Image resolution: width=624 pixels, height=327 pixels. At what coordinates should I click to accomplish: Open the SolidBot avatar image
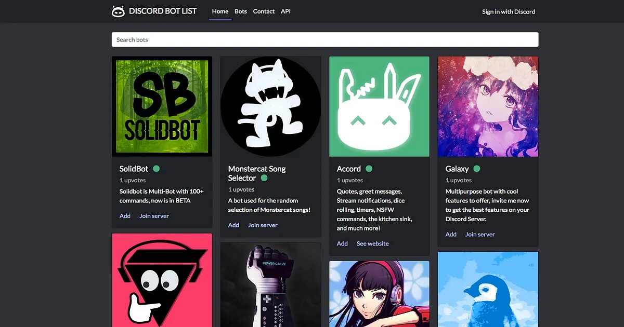click(162, 106)
